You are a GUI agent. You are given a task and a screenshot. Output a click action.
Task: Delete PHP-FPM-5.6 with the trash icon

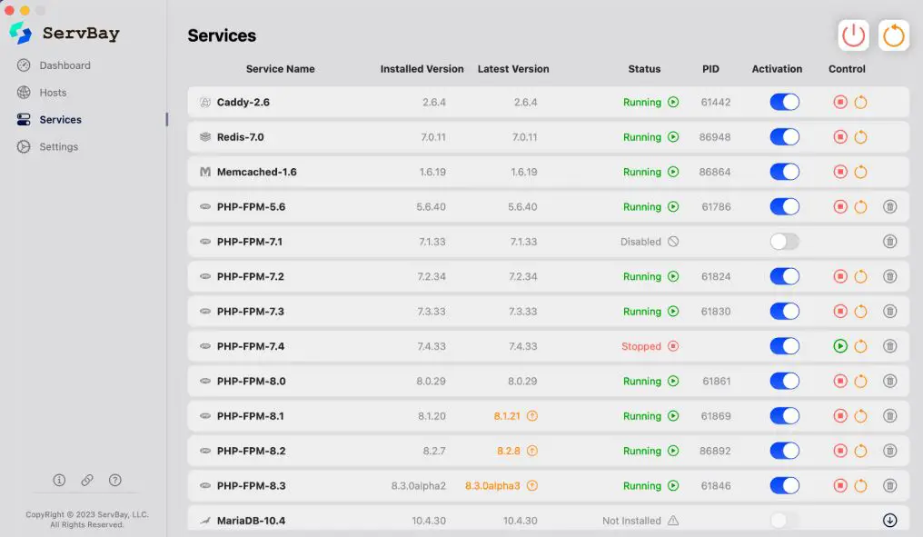click(x=890, y=206)
